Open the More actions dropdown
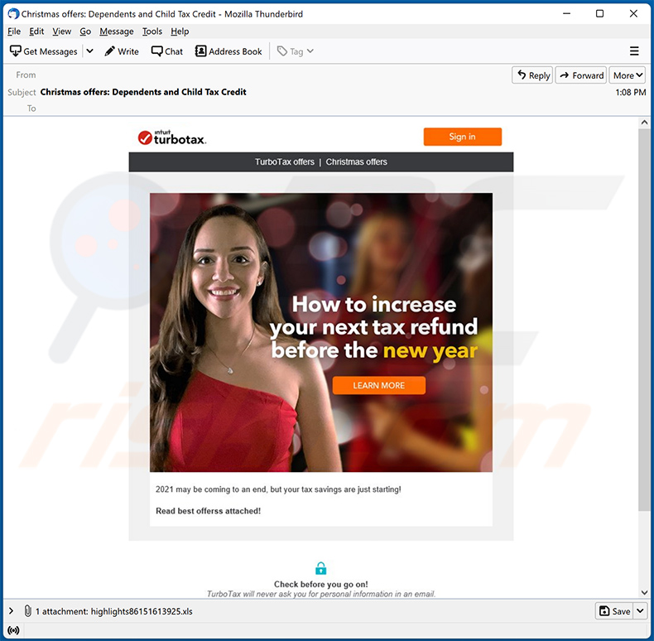The width and height of the screenshot is (654, 641). pos(628,75)
